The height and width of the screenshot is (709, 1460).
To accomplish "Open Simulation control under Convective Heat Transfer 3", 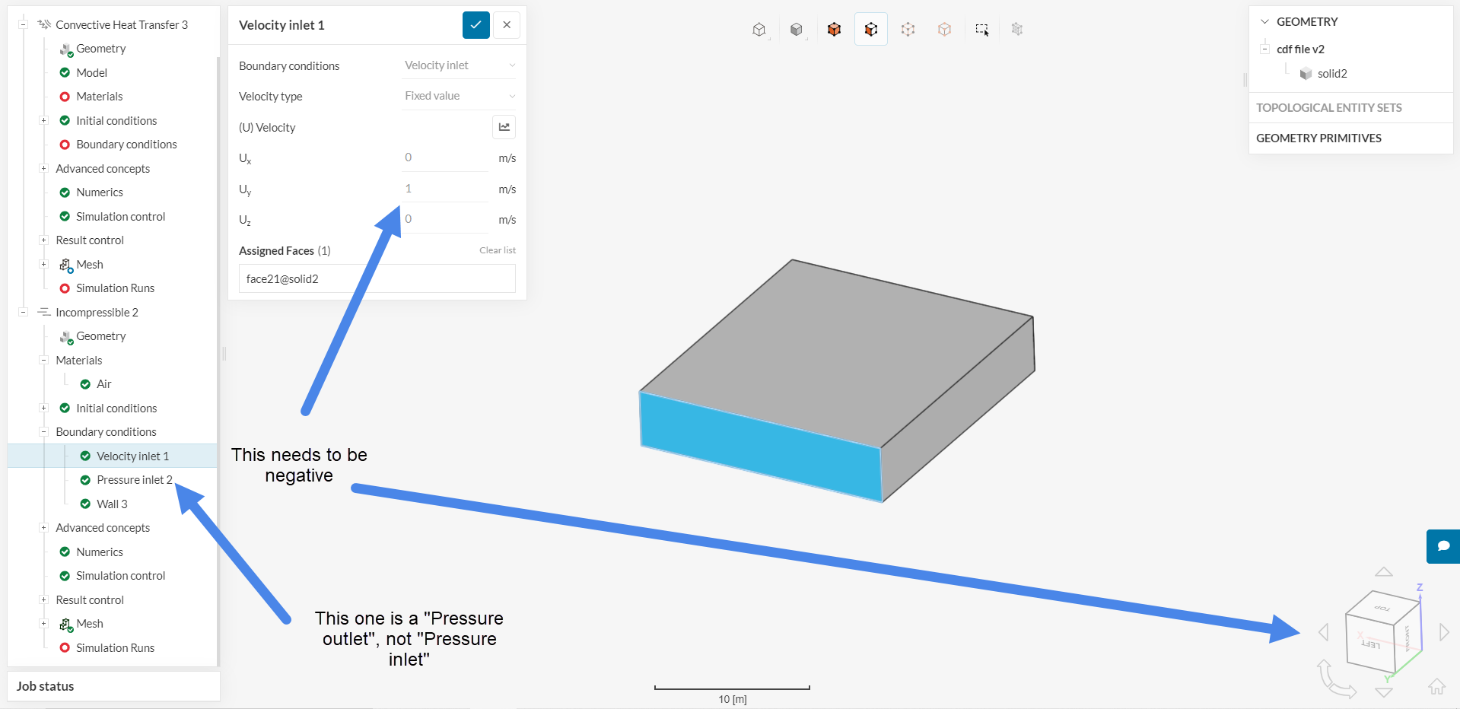I will [x=120, y=216].
